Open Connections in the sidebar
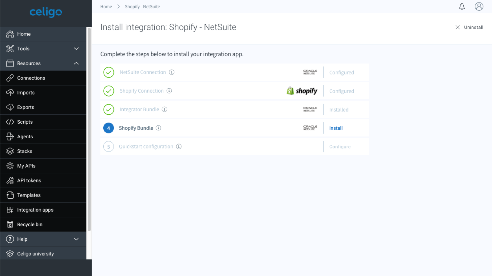The image size is (492, 276). (43, 78)
